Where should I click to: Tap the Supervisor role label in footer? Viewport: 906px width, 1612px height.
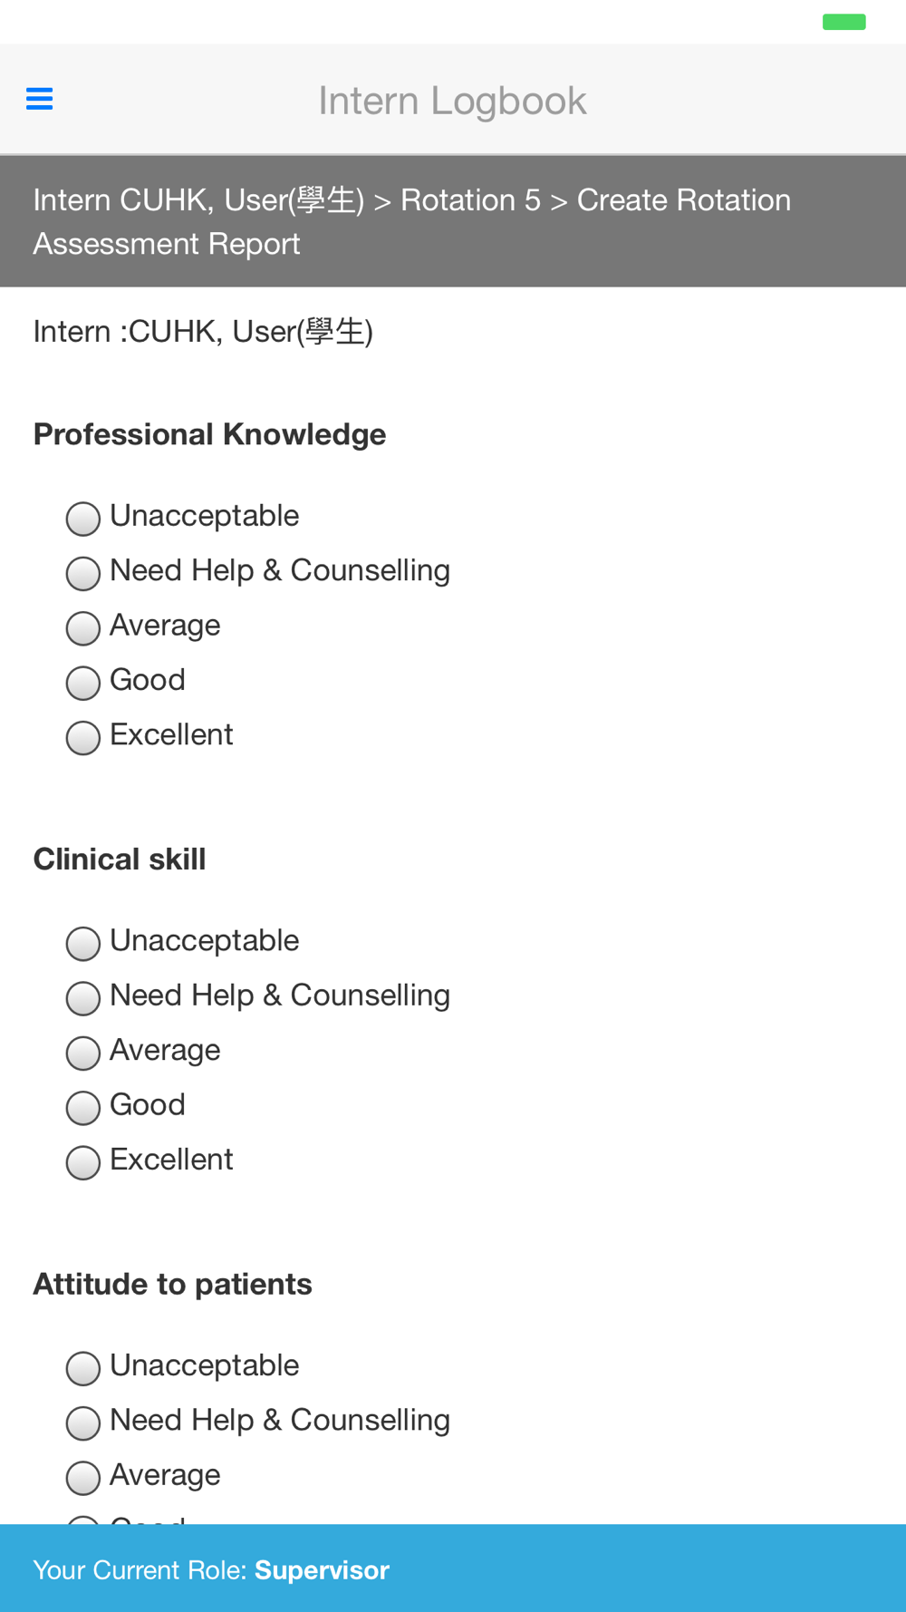point(322,1569)
